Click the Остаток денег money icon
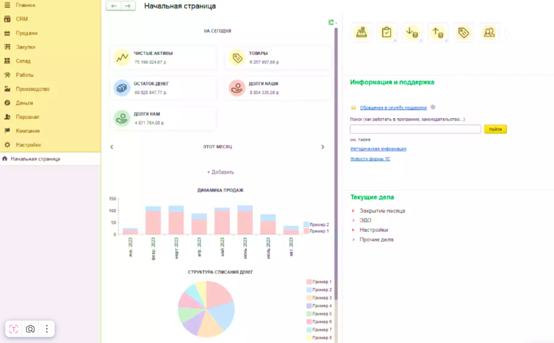The height and width of the screenshot is (343, 554). click(122, 88)
